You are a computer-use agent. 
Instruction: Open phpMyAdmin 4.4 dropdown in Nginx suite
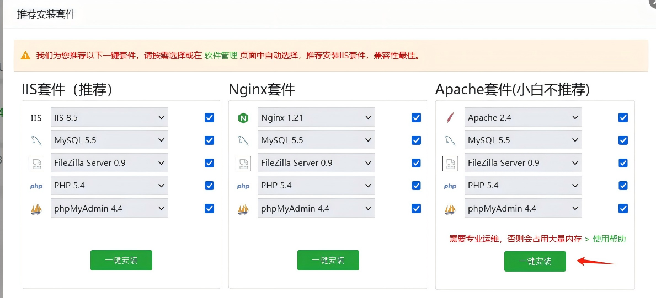(x=316, y=208)
